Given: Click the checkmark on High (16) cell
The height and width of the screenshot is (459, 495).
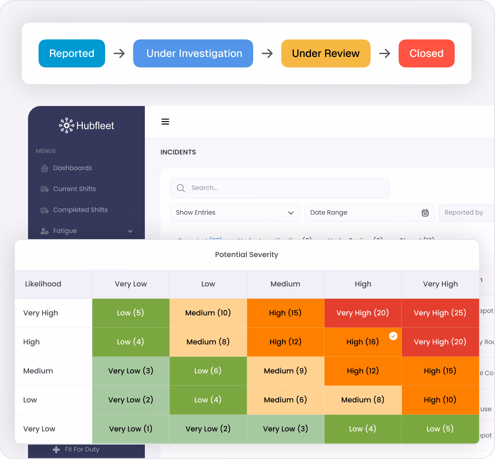Looking at the screenshot, I should pos(393,336).
